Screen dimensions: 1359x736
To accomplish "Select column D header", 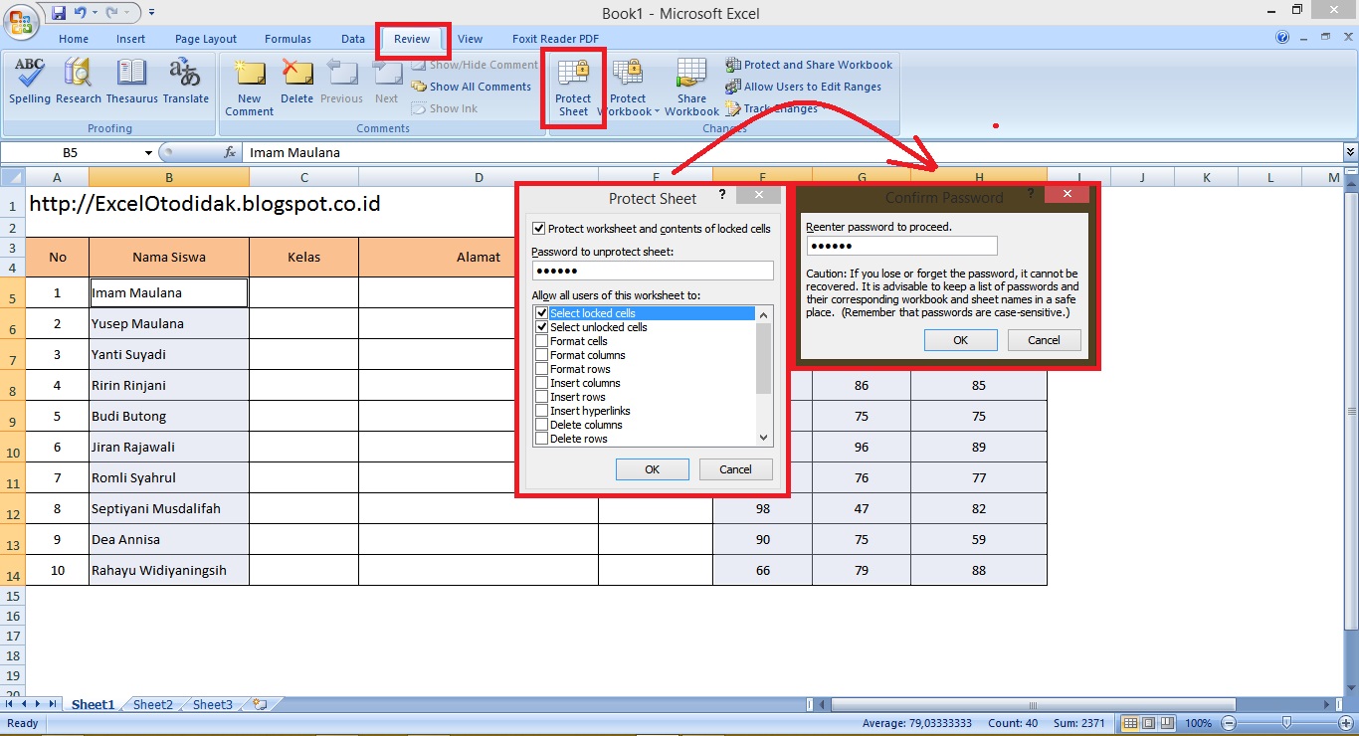I will (x=479, y=177).
